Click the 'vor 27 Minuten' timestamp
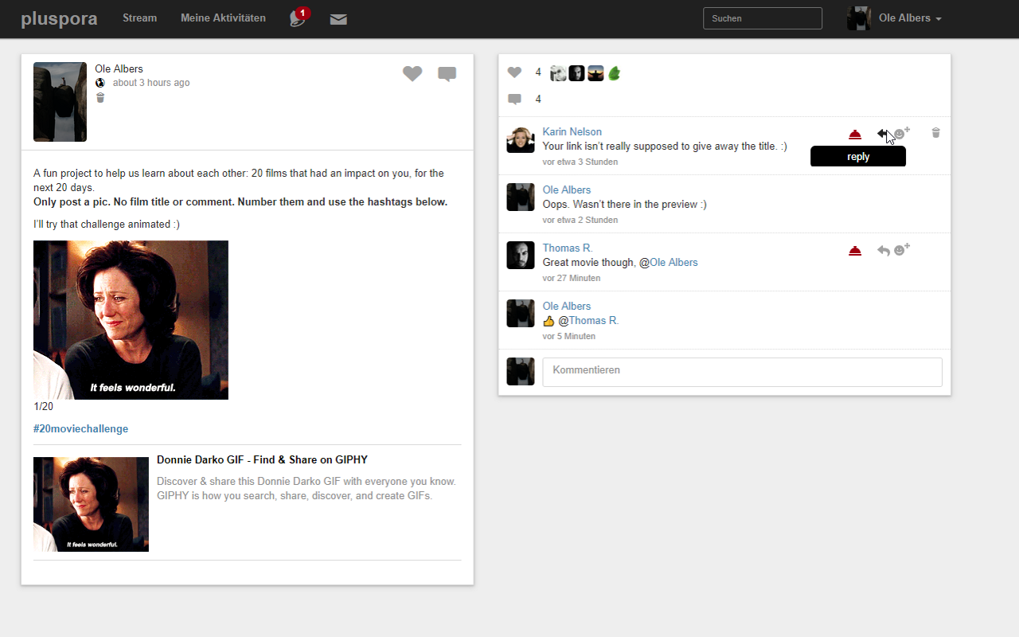This screenshot has width=1019, height=637. [572, 279]
